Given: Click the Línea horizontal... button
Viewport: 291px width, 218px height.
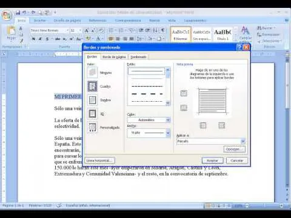Looking at the screenshot, I should coord(100,160).
